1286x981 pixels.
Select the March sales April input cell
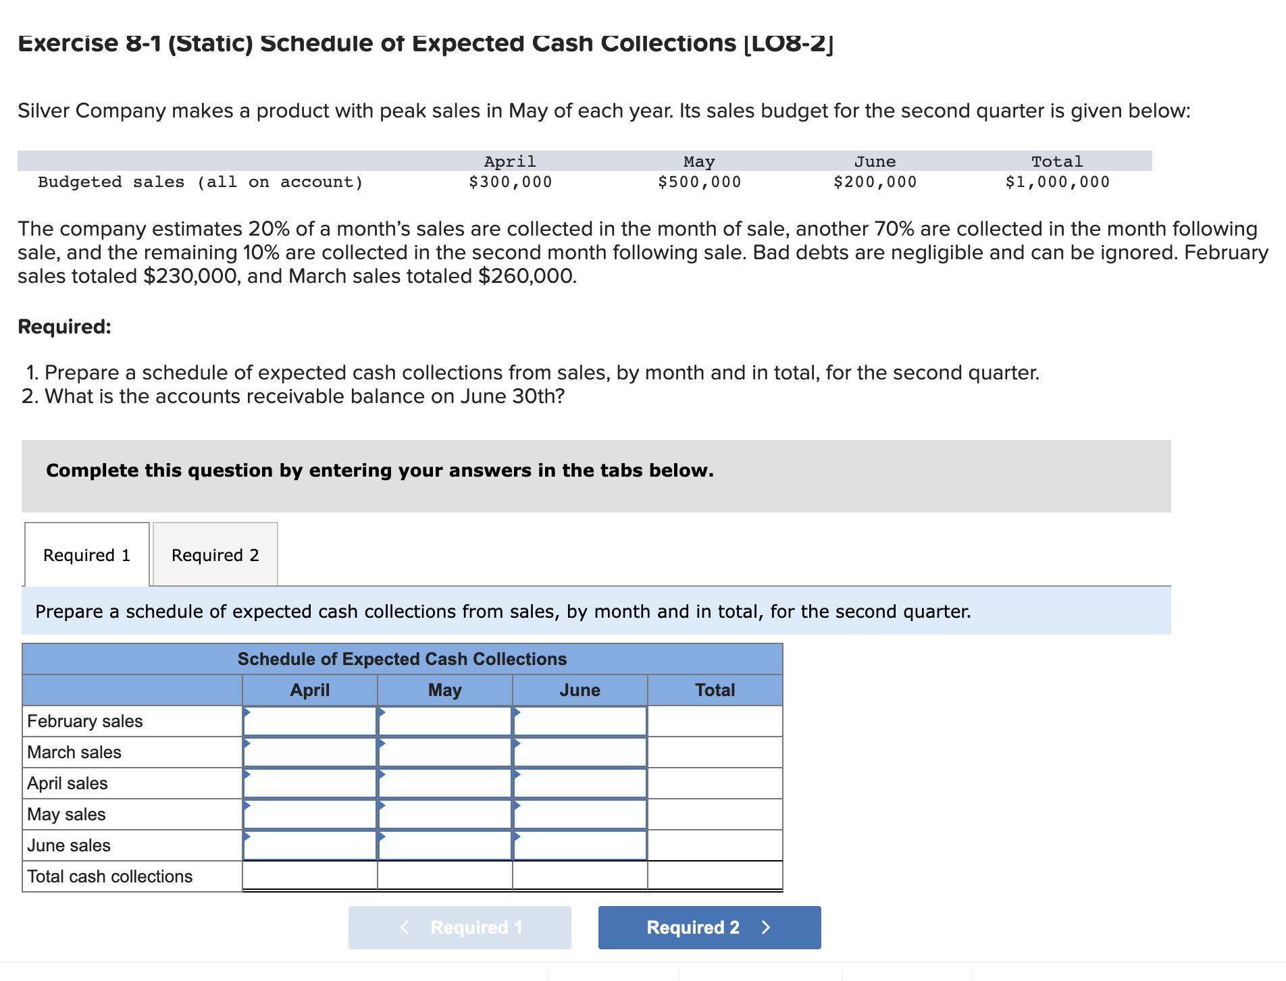(x=309, y=751)
